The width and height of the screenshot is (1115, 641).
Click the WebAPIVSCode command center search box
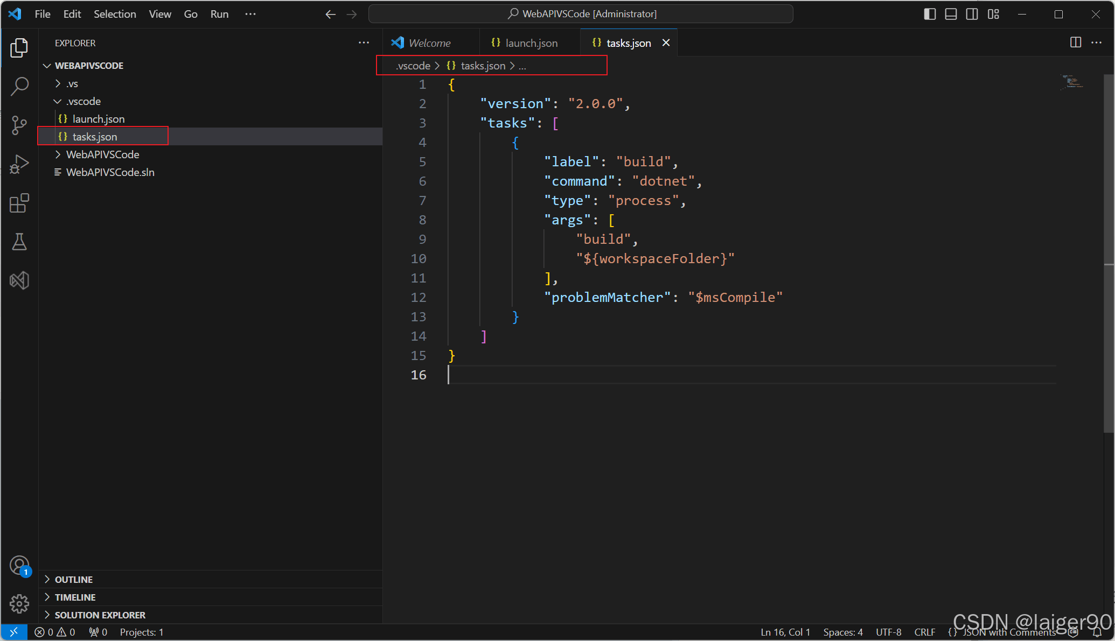[x=581, y=14]
